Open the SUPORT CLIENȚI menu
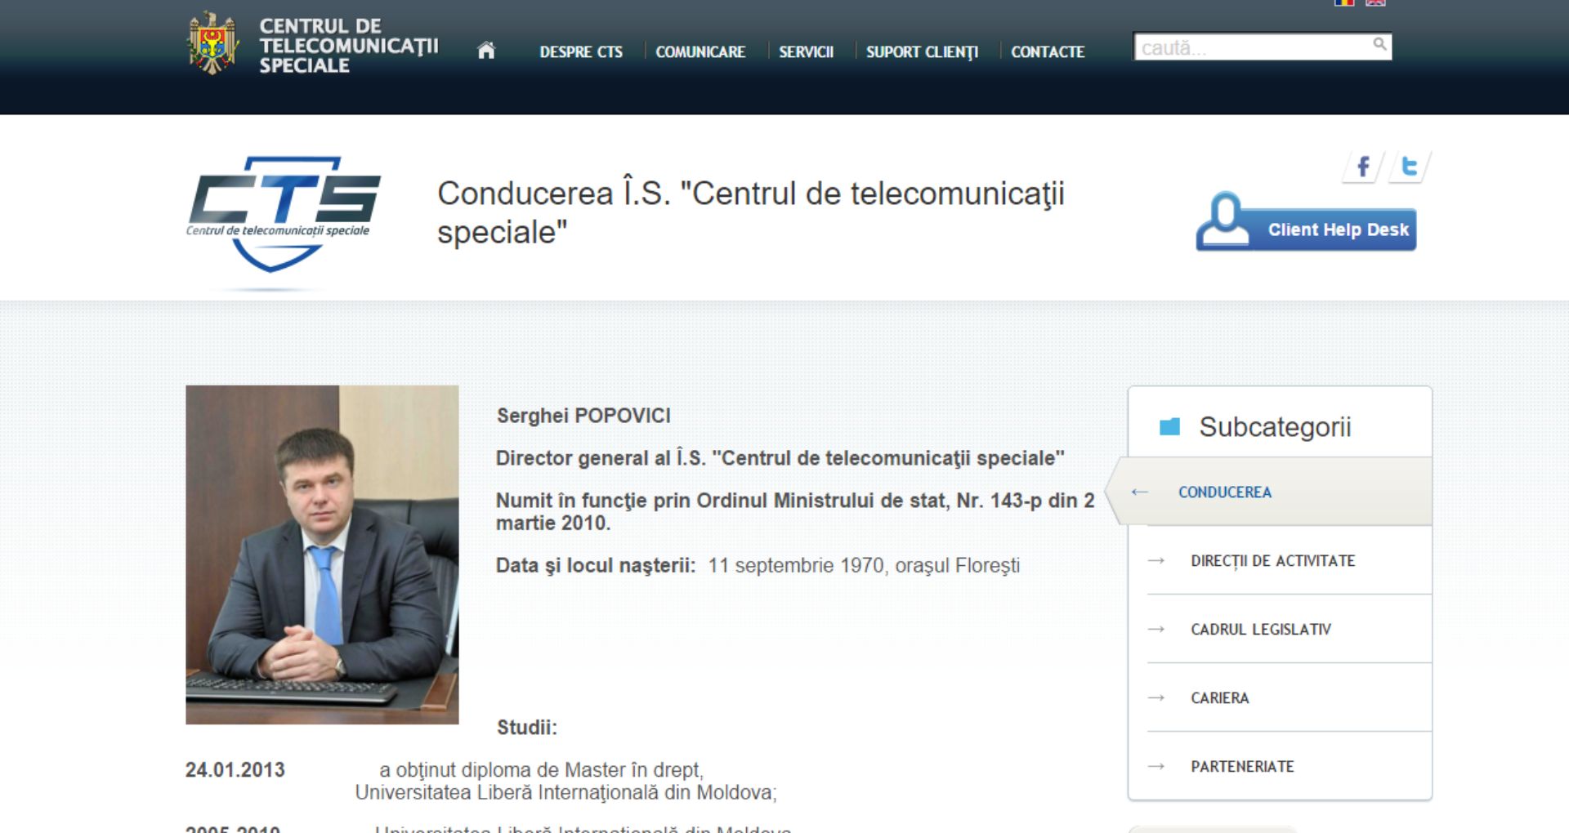 pyautogui.click(x=922, y=52)
